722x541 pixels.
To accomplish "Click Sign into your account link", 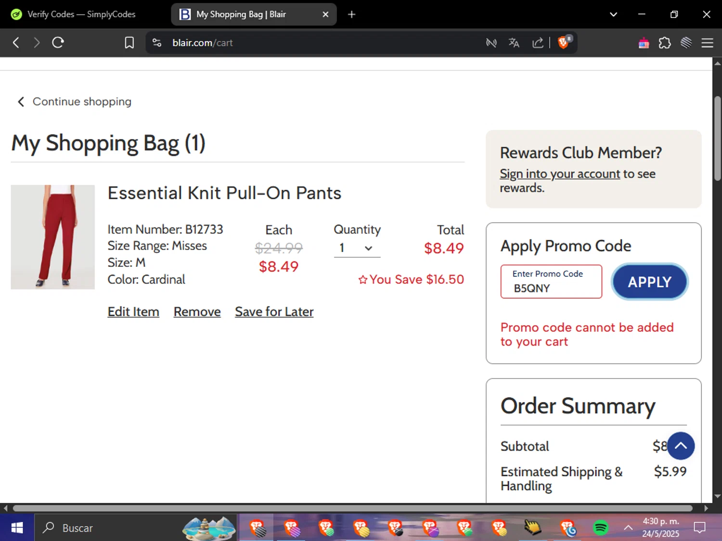I will 560,174.
